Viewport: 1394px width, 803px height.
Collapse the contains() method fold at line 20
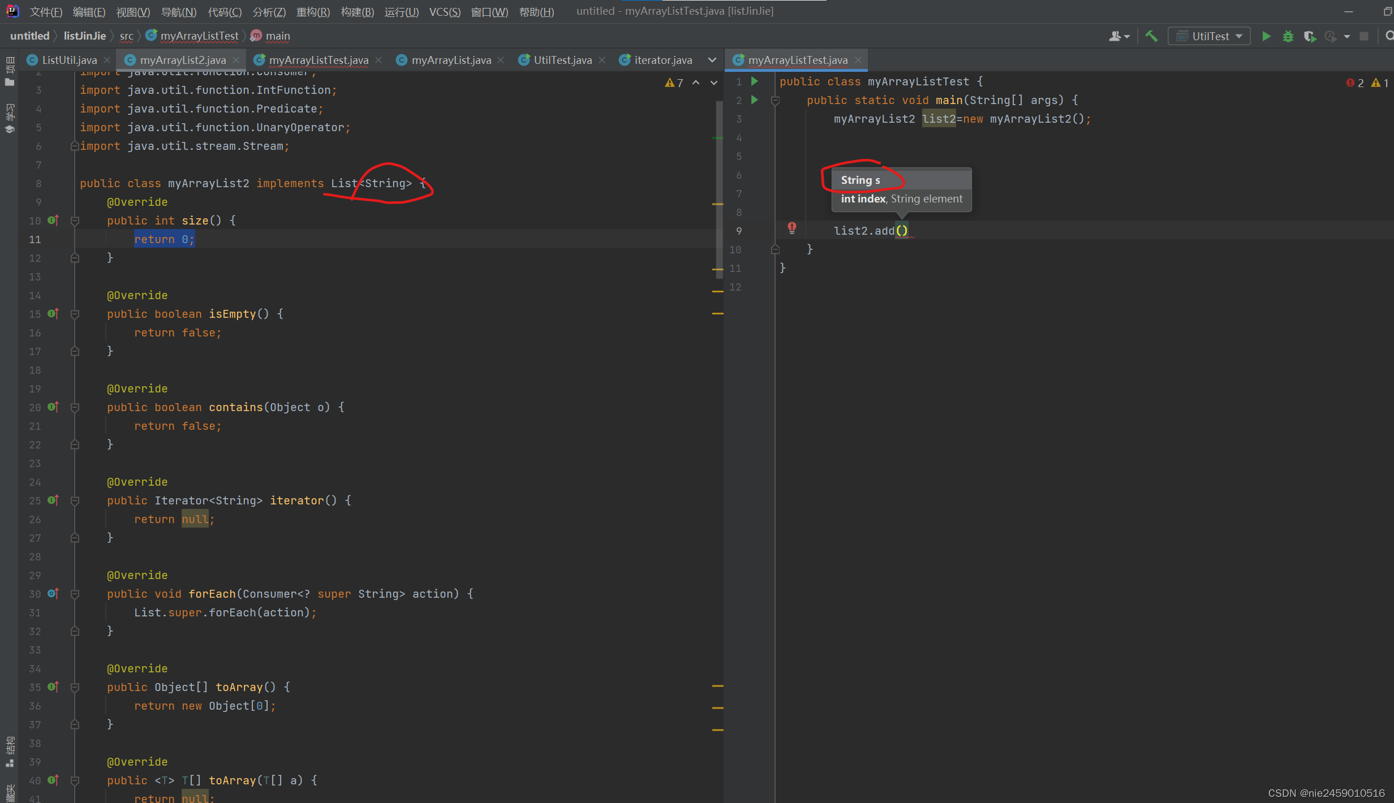point(74,407)
